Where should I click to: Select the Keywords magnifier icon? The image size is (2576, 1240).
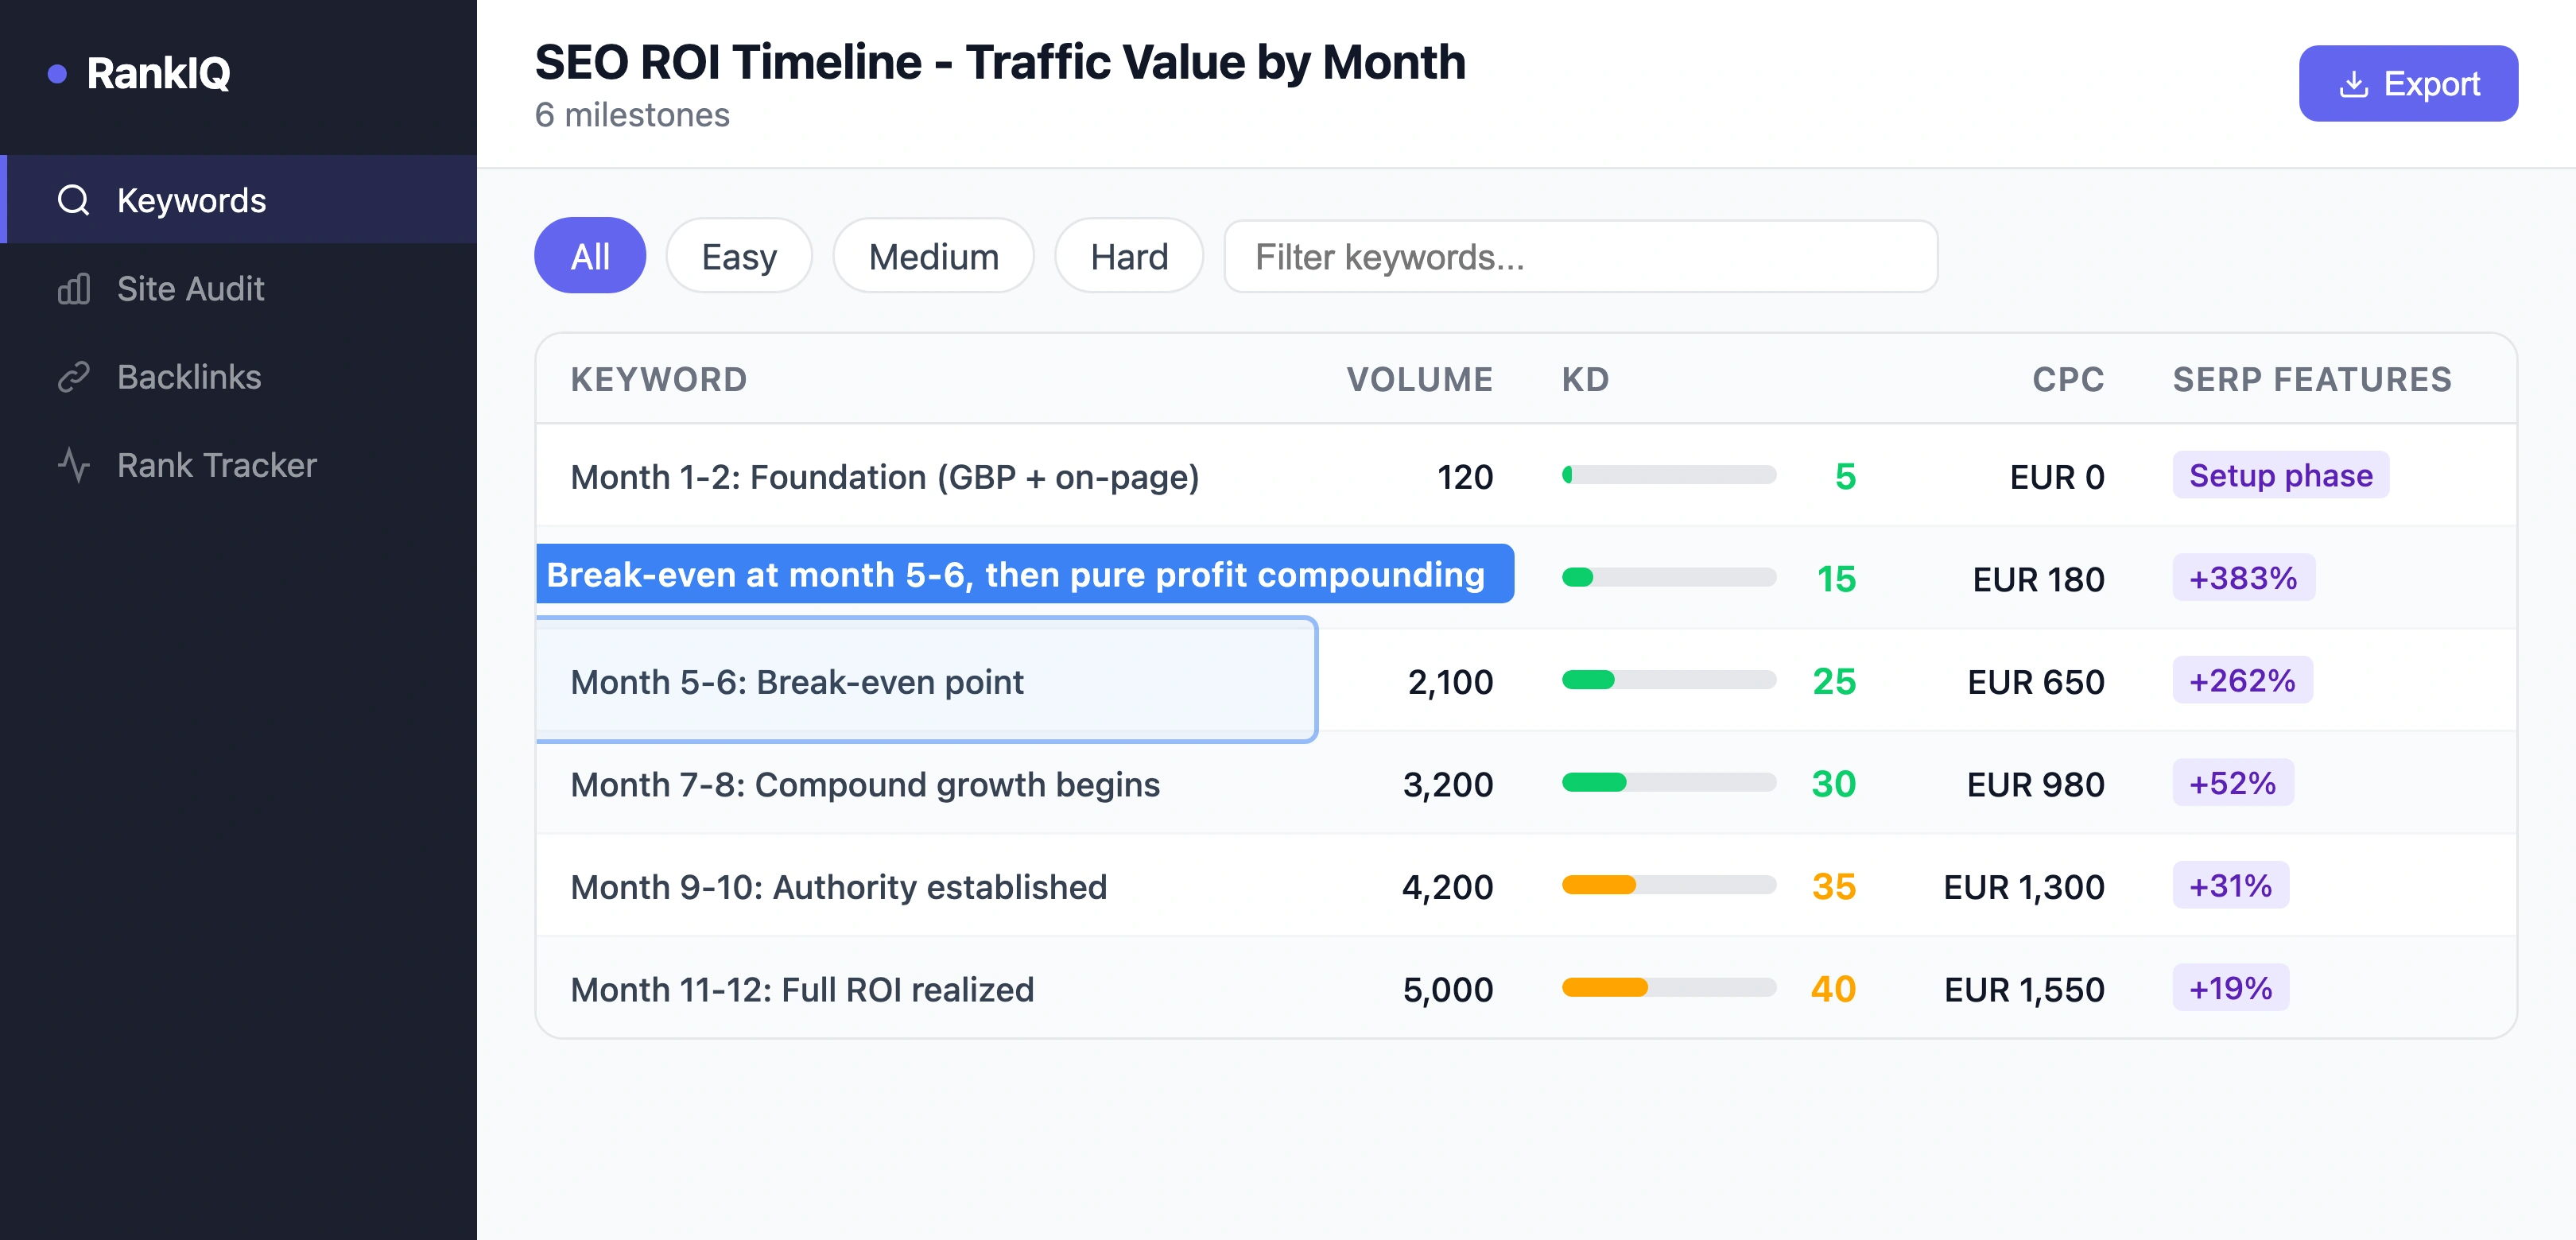pos(74,200)
